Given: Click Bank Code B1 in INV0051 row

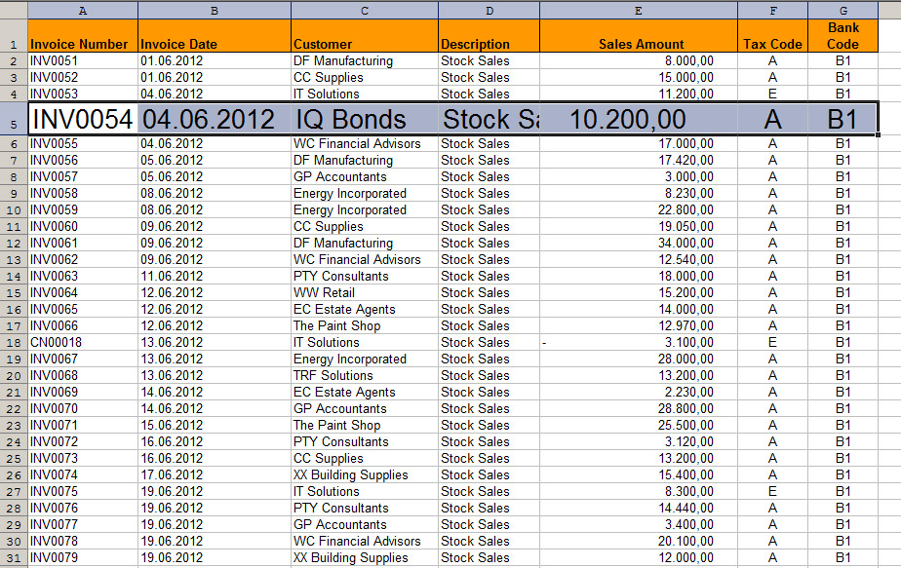Looking at the screenshot, I should [842, 60].
